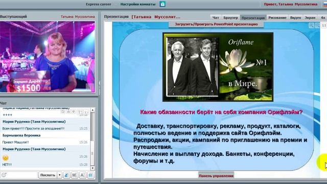
Task: Click the '++++' chat message
Action: tap(8, 115)
